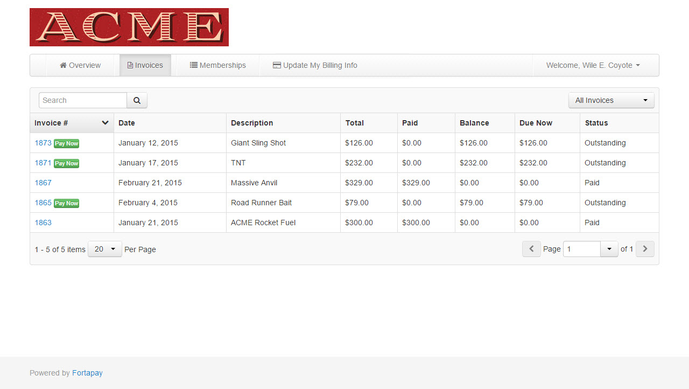Image resolution: width=689 pixels, height=389 pixels.
Task: Select Update My Billing Info
Action: pyautogui.click(x=315, y=65)
